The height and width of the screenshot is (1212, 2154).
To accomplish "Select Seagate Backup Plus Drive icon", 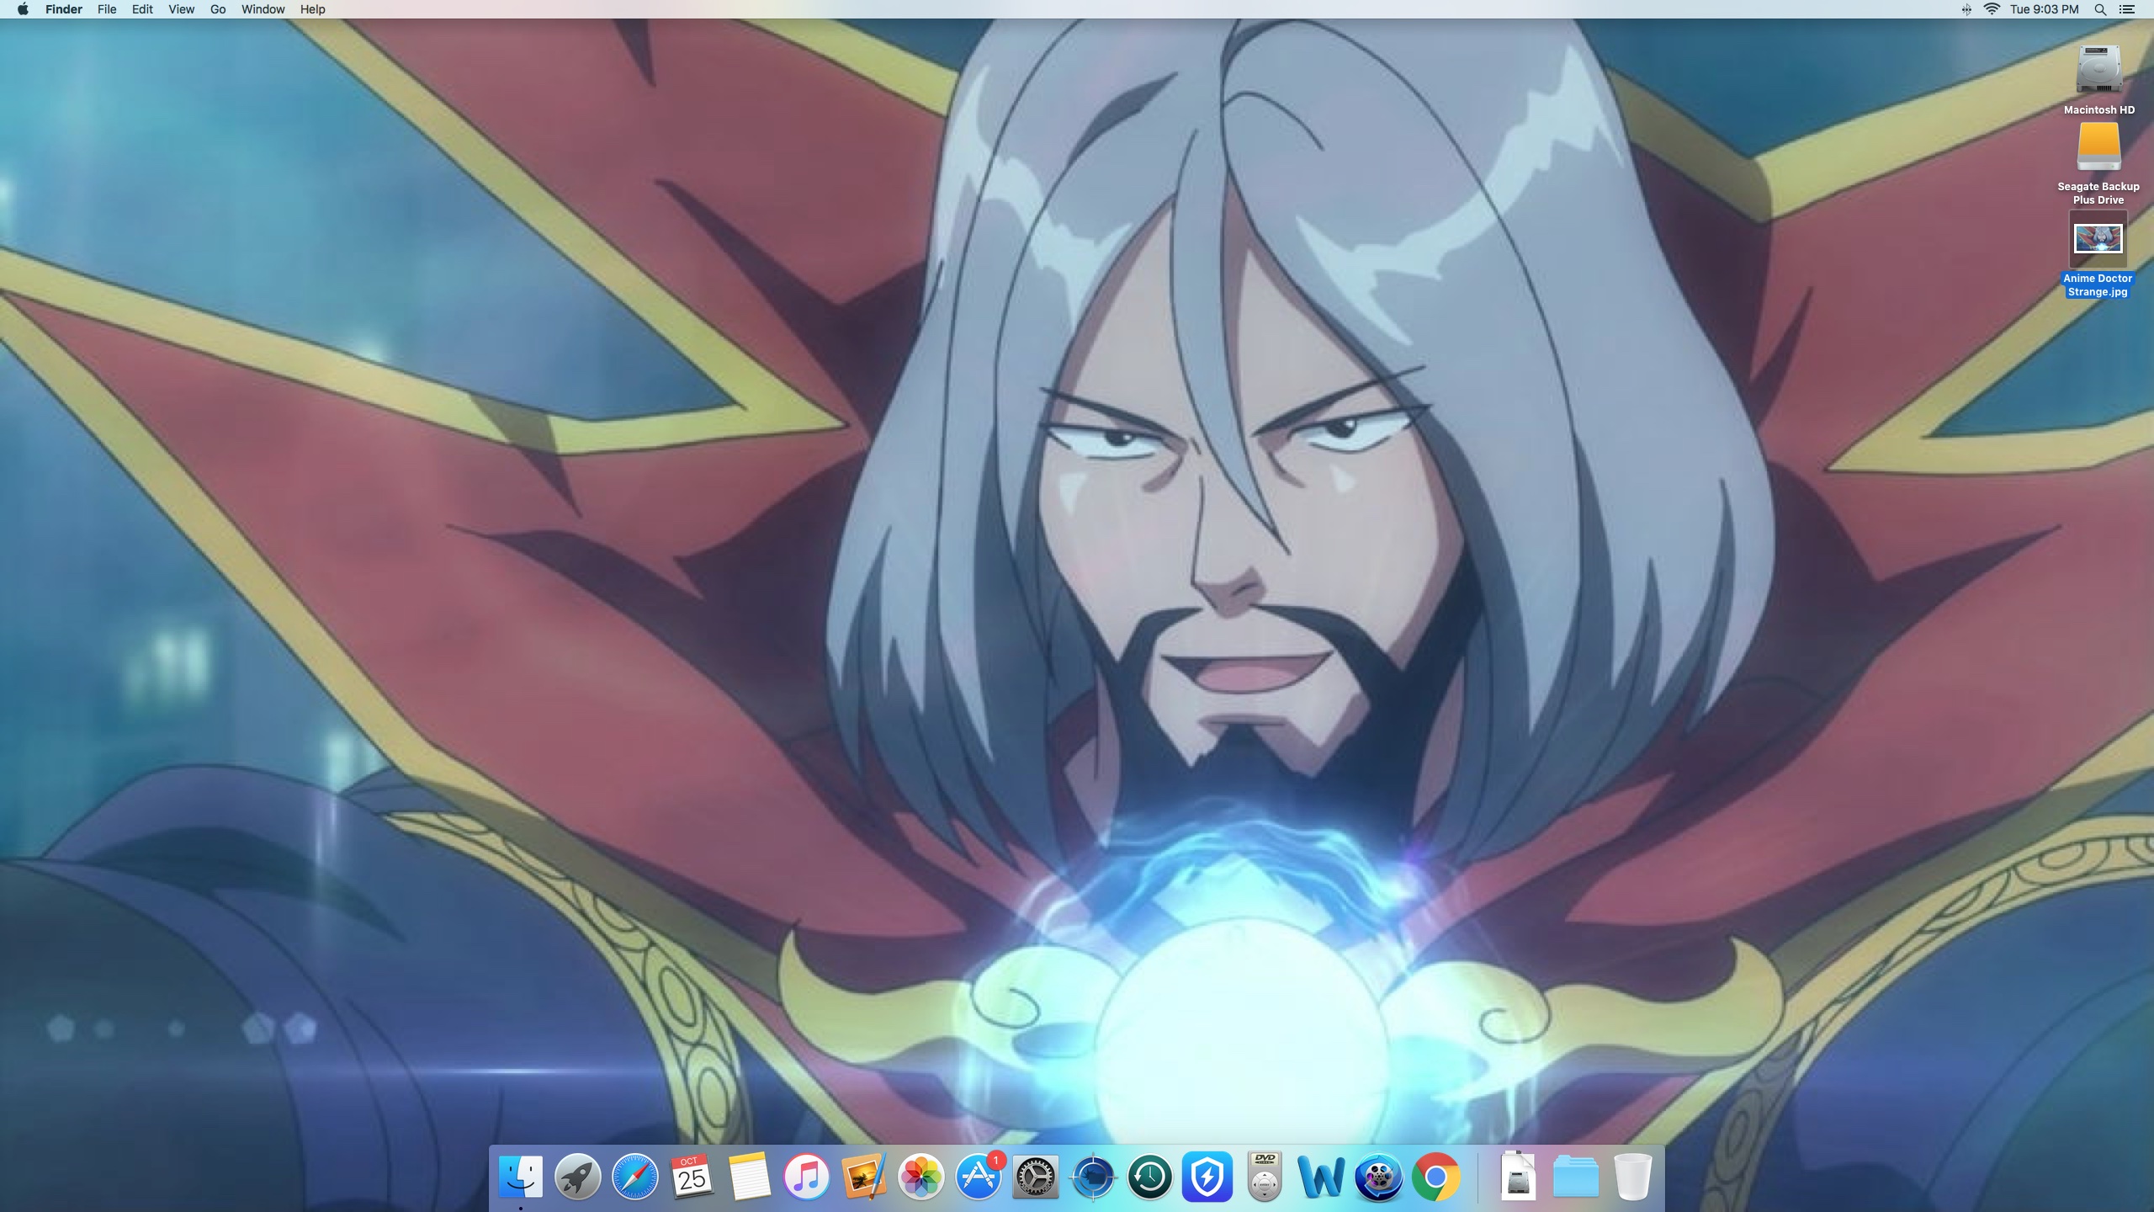I will coord(2098,147).
